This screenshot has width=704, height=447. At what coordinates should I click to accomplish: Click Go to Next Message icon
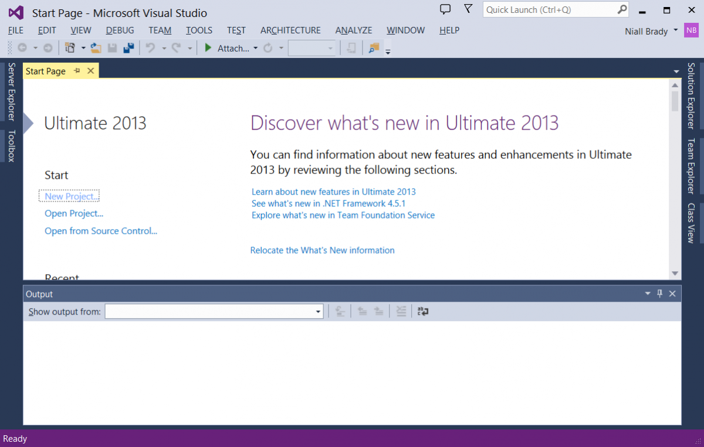tap(379, 312)
